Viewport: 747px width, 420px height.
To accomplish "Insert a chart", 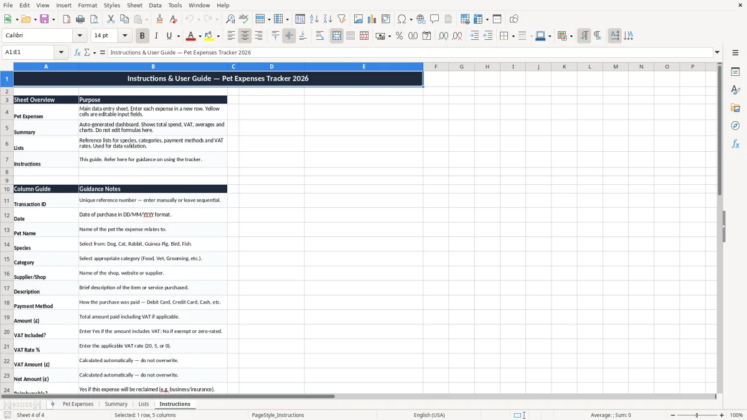I will point(372,19).
